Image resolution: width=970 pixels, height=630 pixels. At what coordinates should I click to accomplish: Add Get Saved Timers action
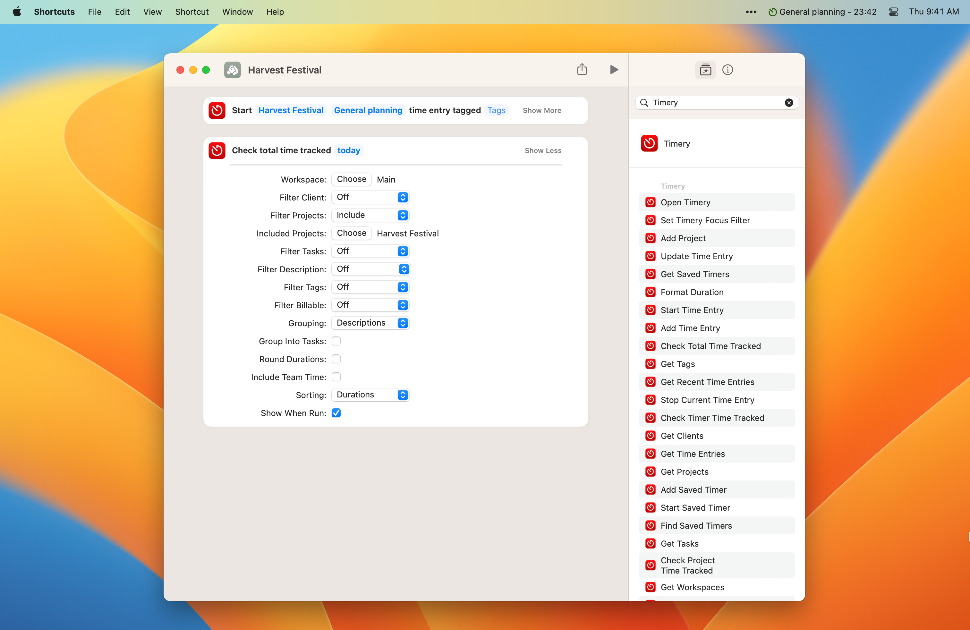tap(717, 274)
